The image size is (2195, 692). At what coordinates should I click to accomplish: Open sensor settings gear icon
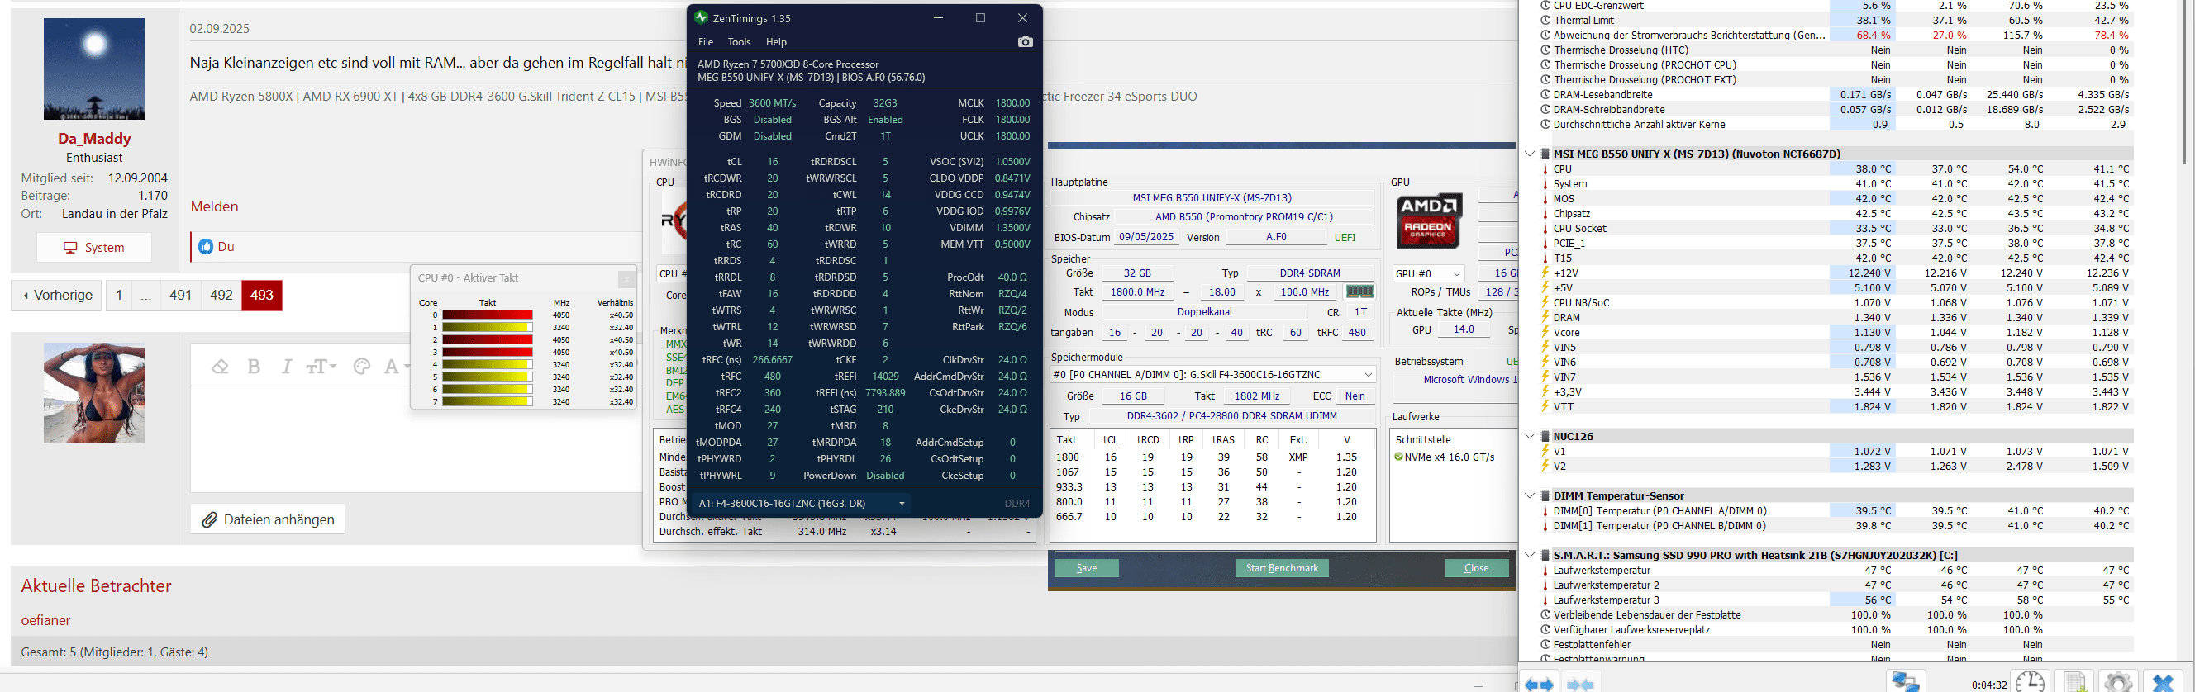tap(2118, 682)
